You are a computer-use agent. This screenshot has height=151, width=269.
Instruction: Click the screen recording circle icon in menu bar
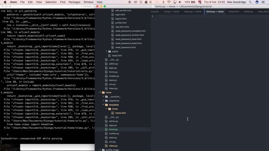coord(130,2)
